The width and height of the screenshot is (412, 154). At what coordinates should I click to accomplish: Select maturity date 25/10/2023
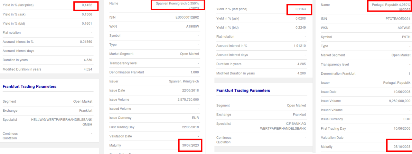coord(402,147)
